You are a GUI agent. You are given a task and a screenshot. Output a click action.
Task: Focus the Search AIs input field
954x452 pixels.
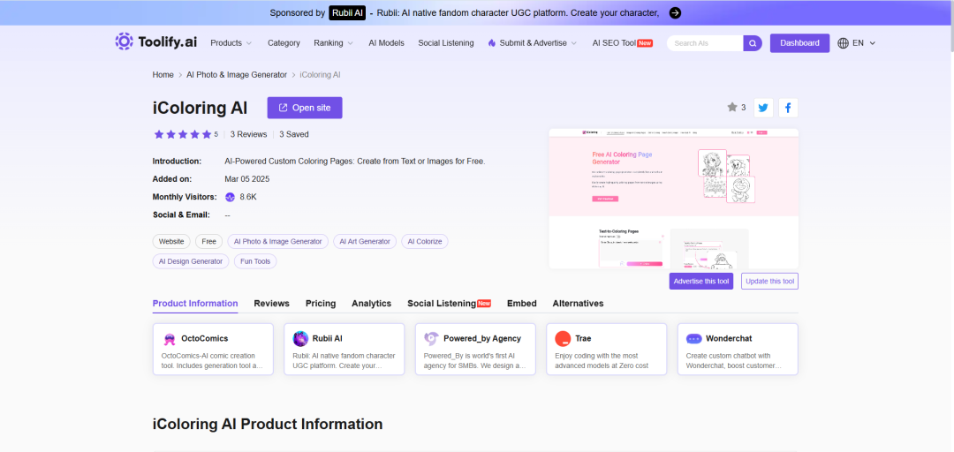click(x=705, y=43)
